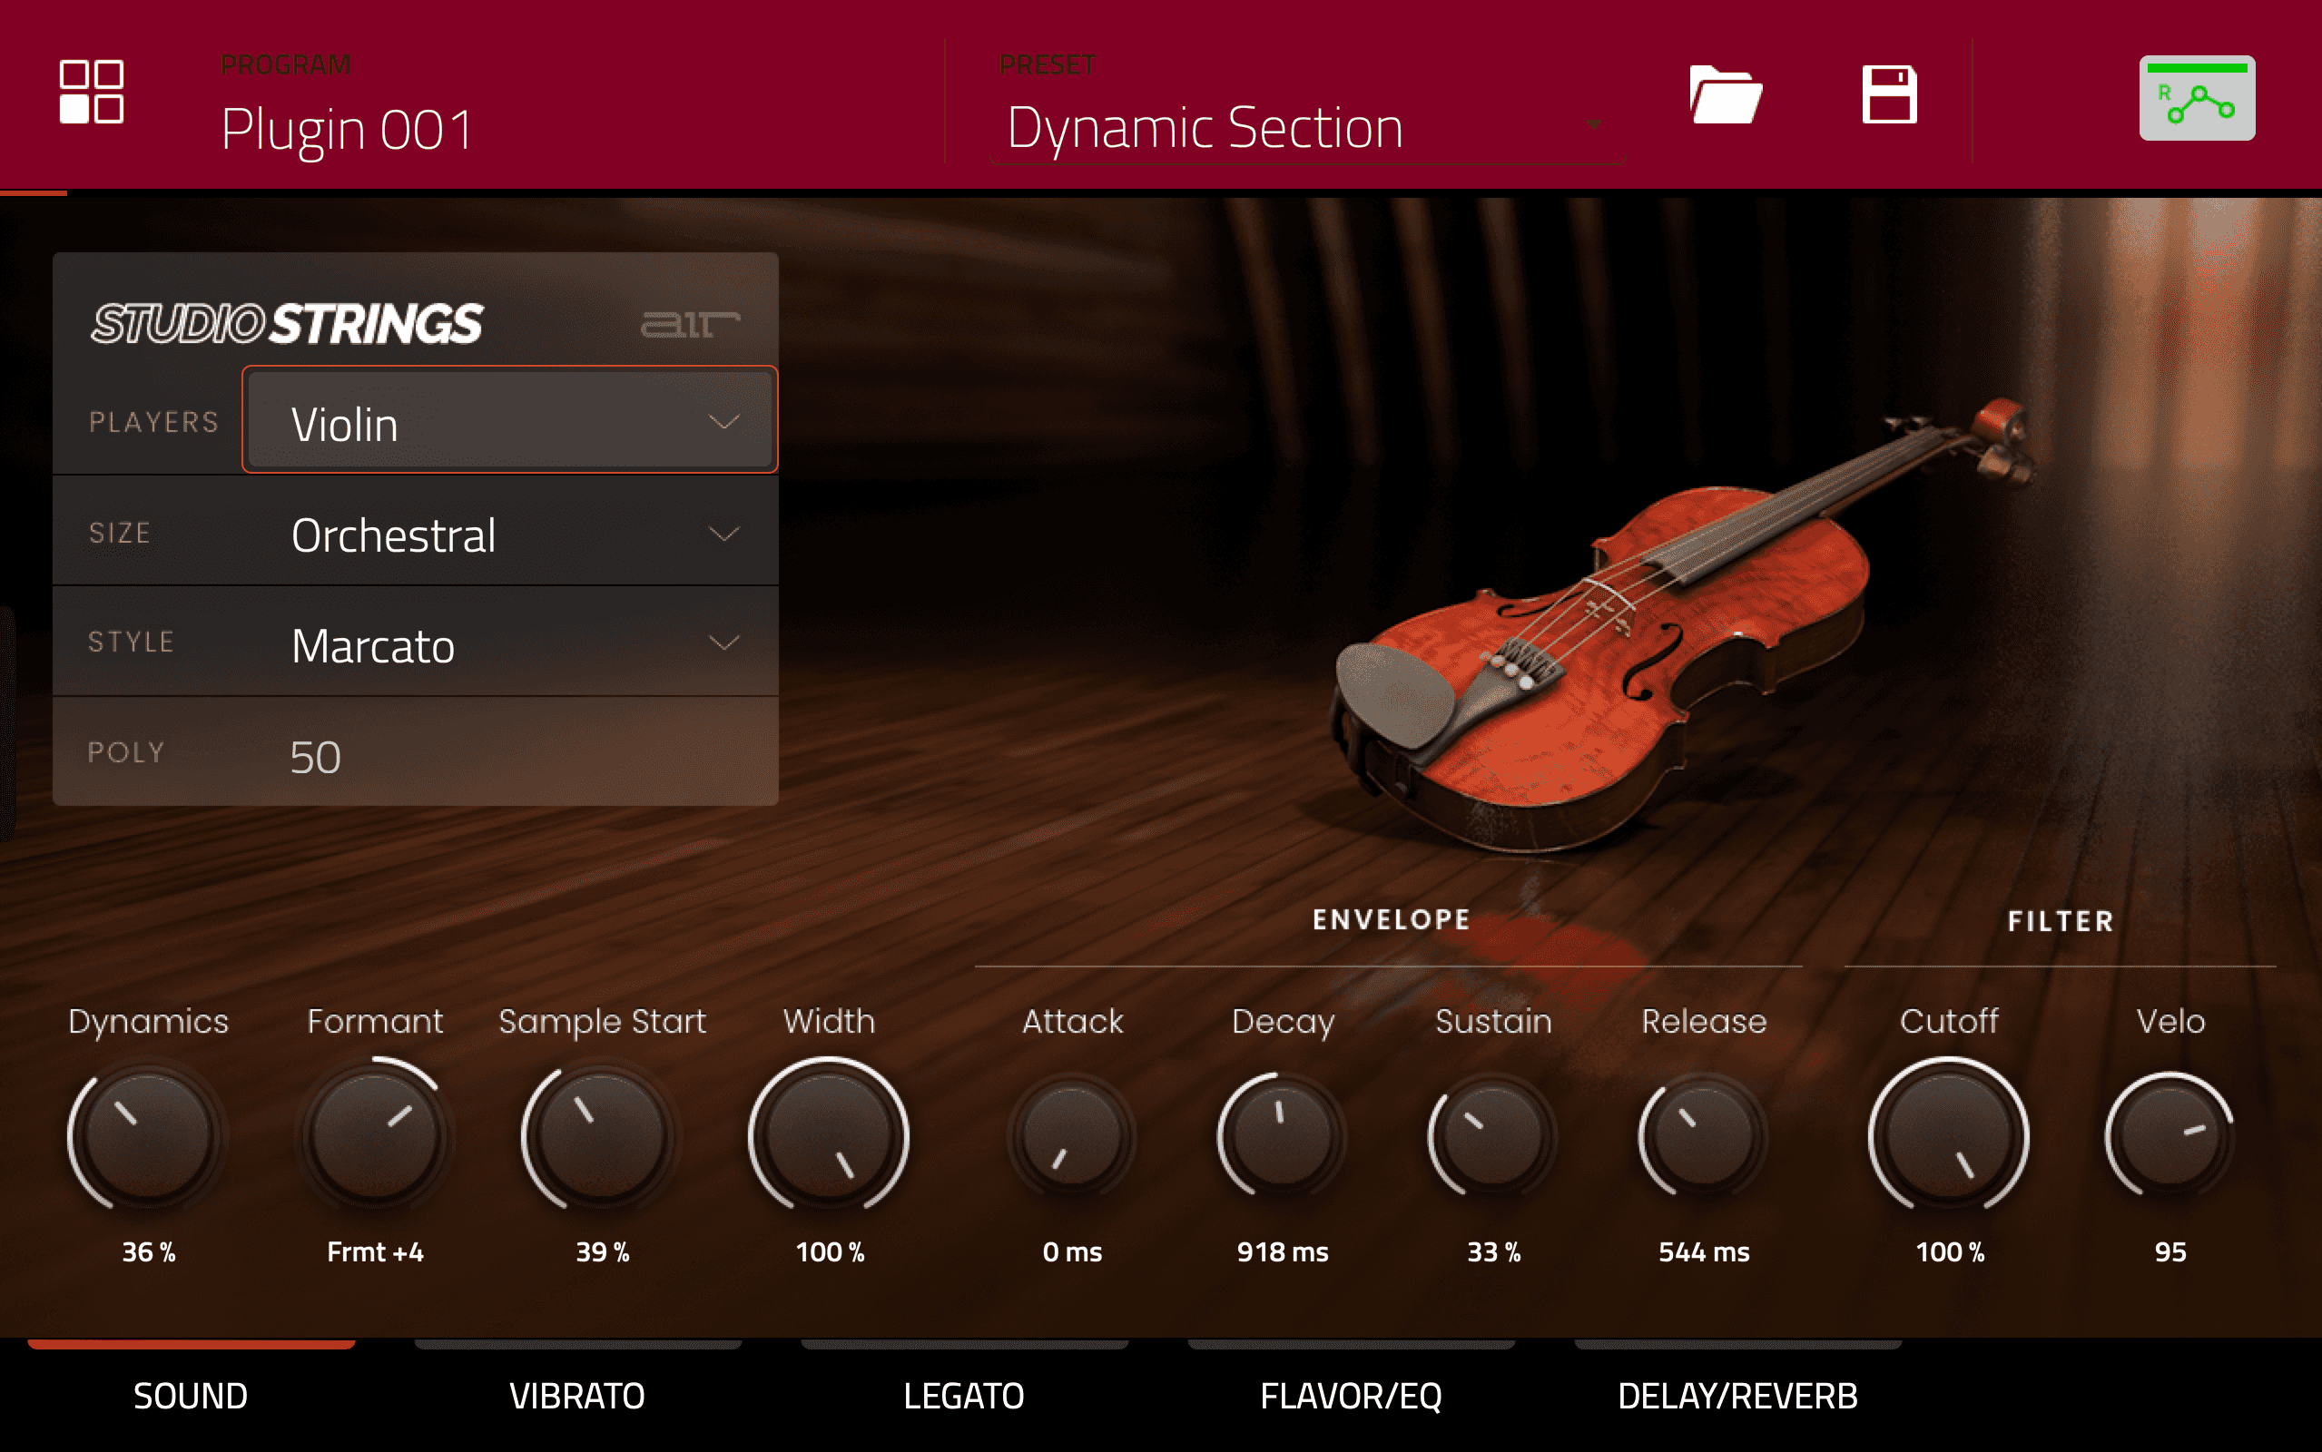Click the open preset folder icon
Viewport: 2322px width, 1452px height.
tap(1725, 94)
